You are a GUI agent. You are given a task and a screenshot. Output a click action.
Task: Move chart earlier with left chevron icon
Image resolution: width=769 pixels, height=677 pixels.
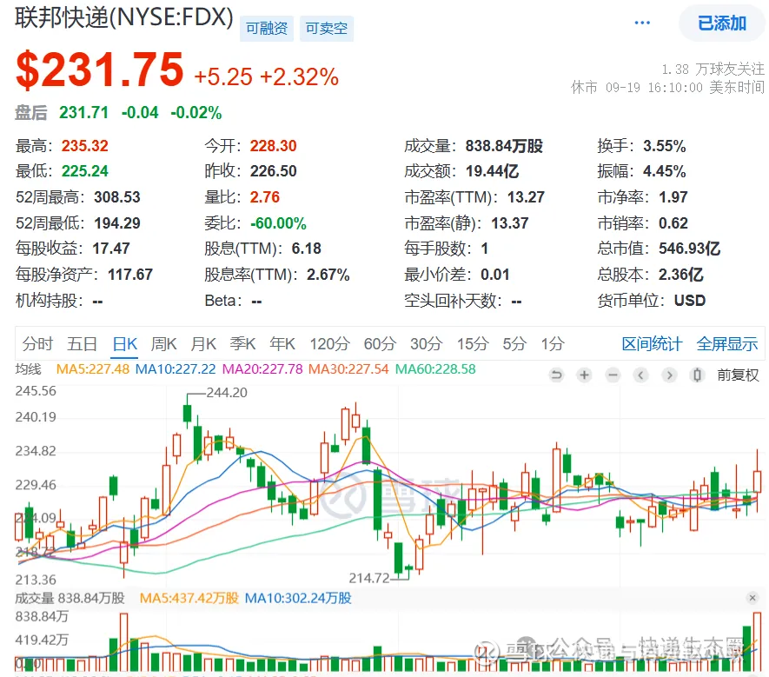[640, 375]
